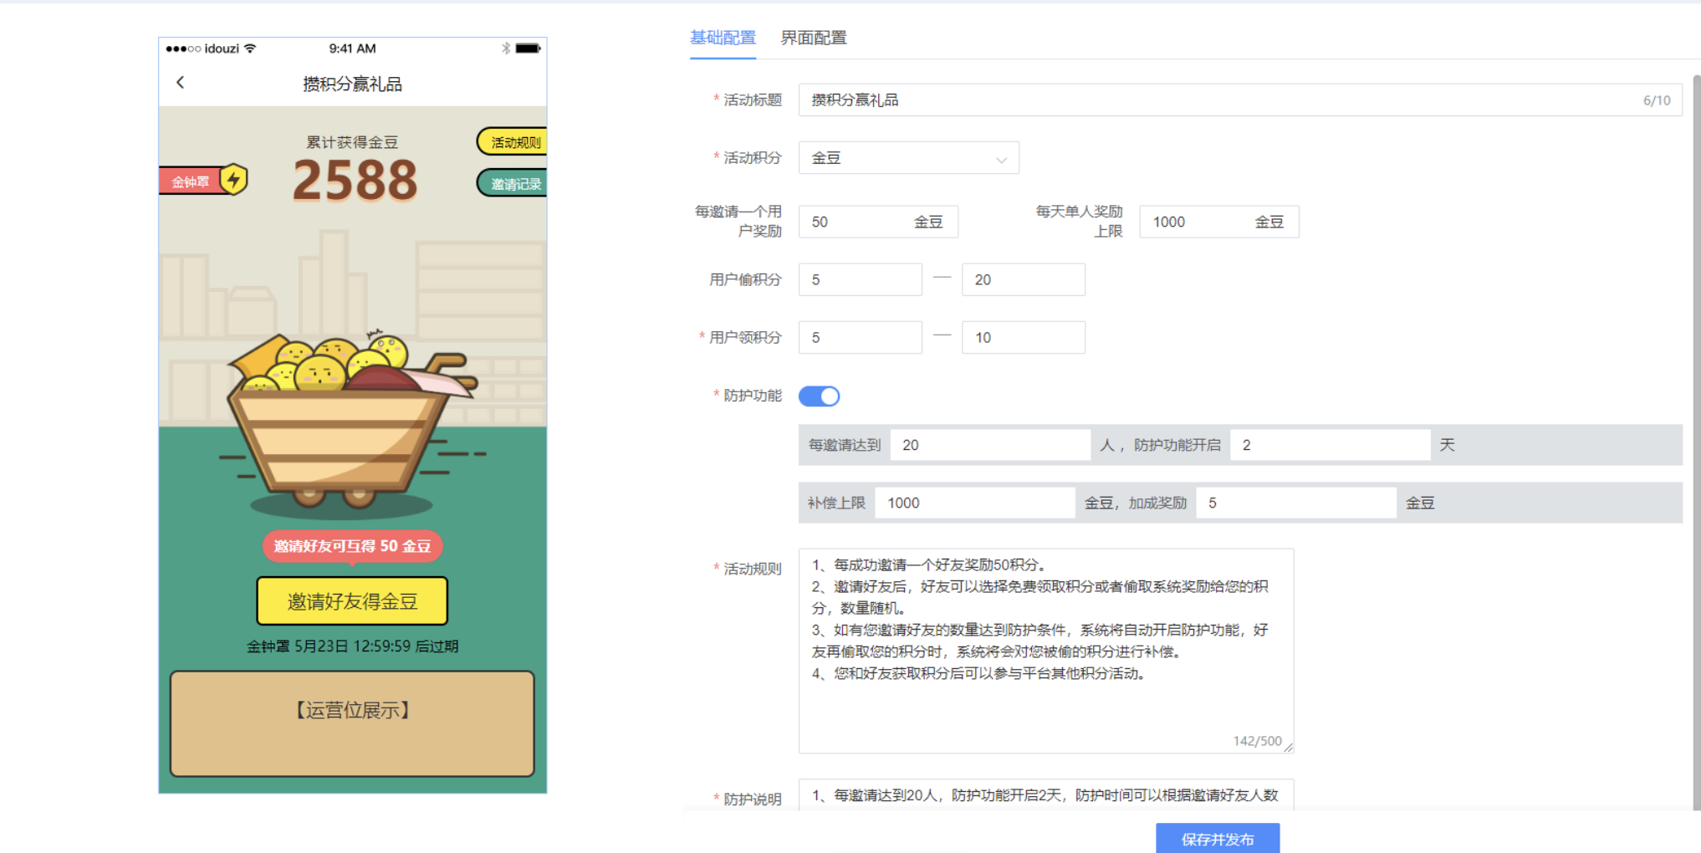
Task: Click the 补偿上限 input showing 1000
Action: pyautogui.click(x=973, y=503)
